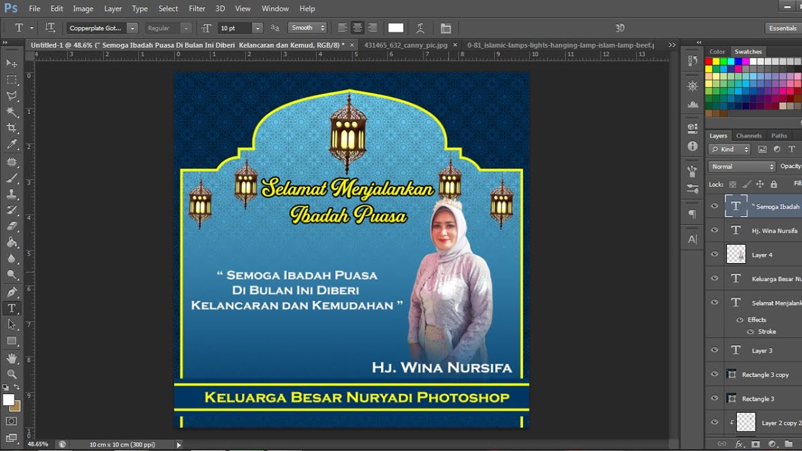802x451 pixels.
Task: Hide the Selamat Menjalankan layer
Action: click(x=714, y=302)
